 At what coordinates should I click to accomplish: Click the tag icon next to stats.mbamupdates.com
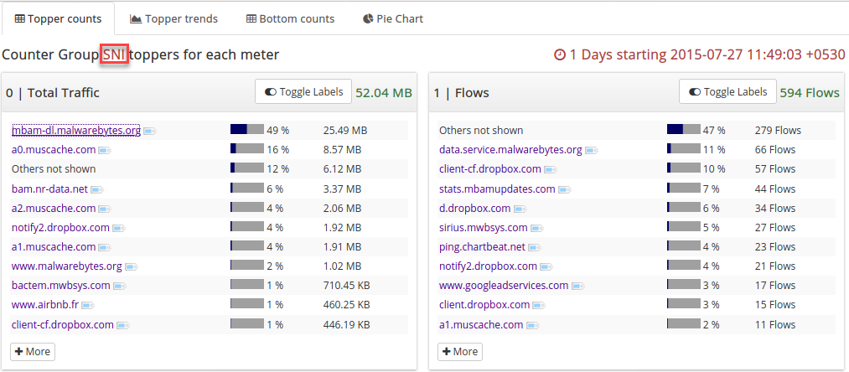tap(565, 189)
